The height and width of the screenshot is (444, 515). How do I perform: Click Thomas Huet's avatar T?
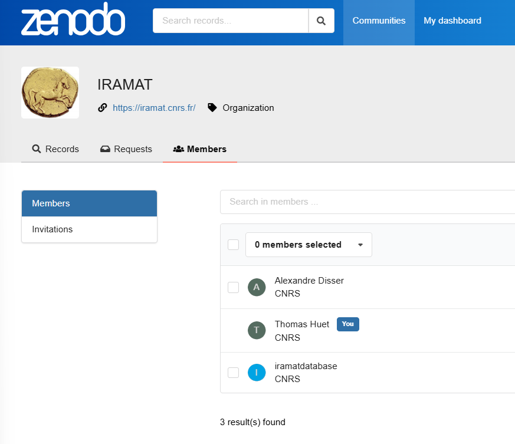click(257, 330)
